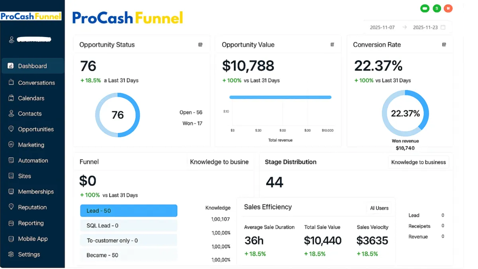Click the $3635 sales velocity value

pyautogui.click(x=372, y=240)
